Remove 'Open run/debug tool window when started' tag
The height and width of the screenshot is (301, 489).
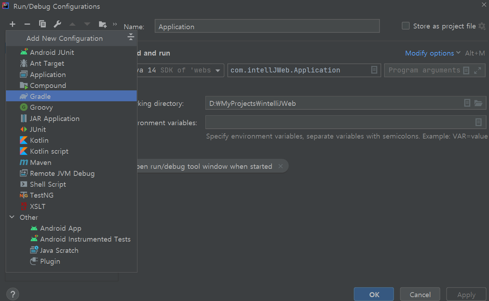tap(280, 166)
